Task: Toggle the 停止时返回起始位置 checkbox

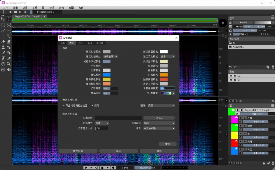Action: 64,106
